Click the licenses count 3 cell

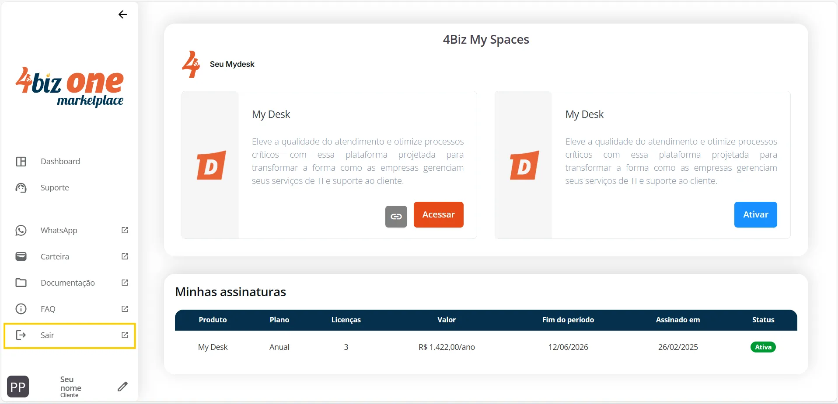point(346,347)
